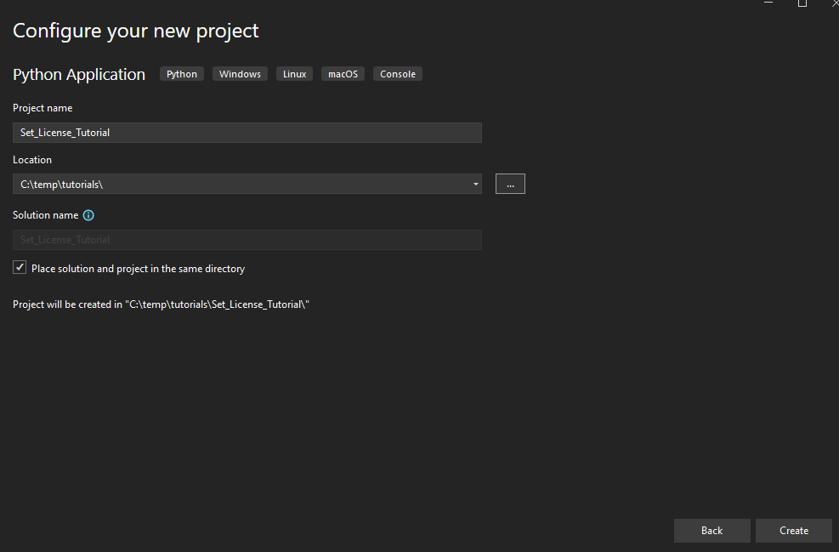The width and height of the screenshot is (839, 552).
Task: Click the browse location ellipsis button
Action: click(510, 184)
